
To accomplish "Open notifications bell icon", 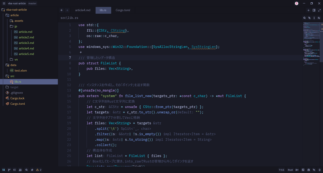I will [x=319, y=170].
